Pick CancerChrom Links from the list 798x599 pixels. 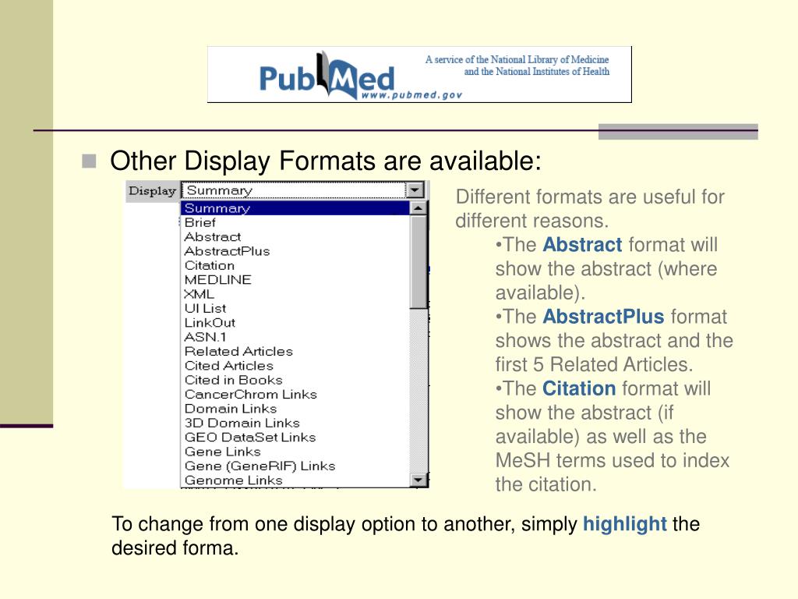pos(295,394)
